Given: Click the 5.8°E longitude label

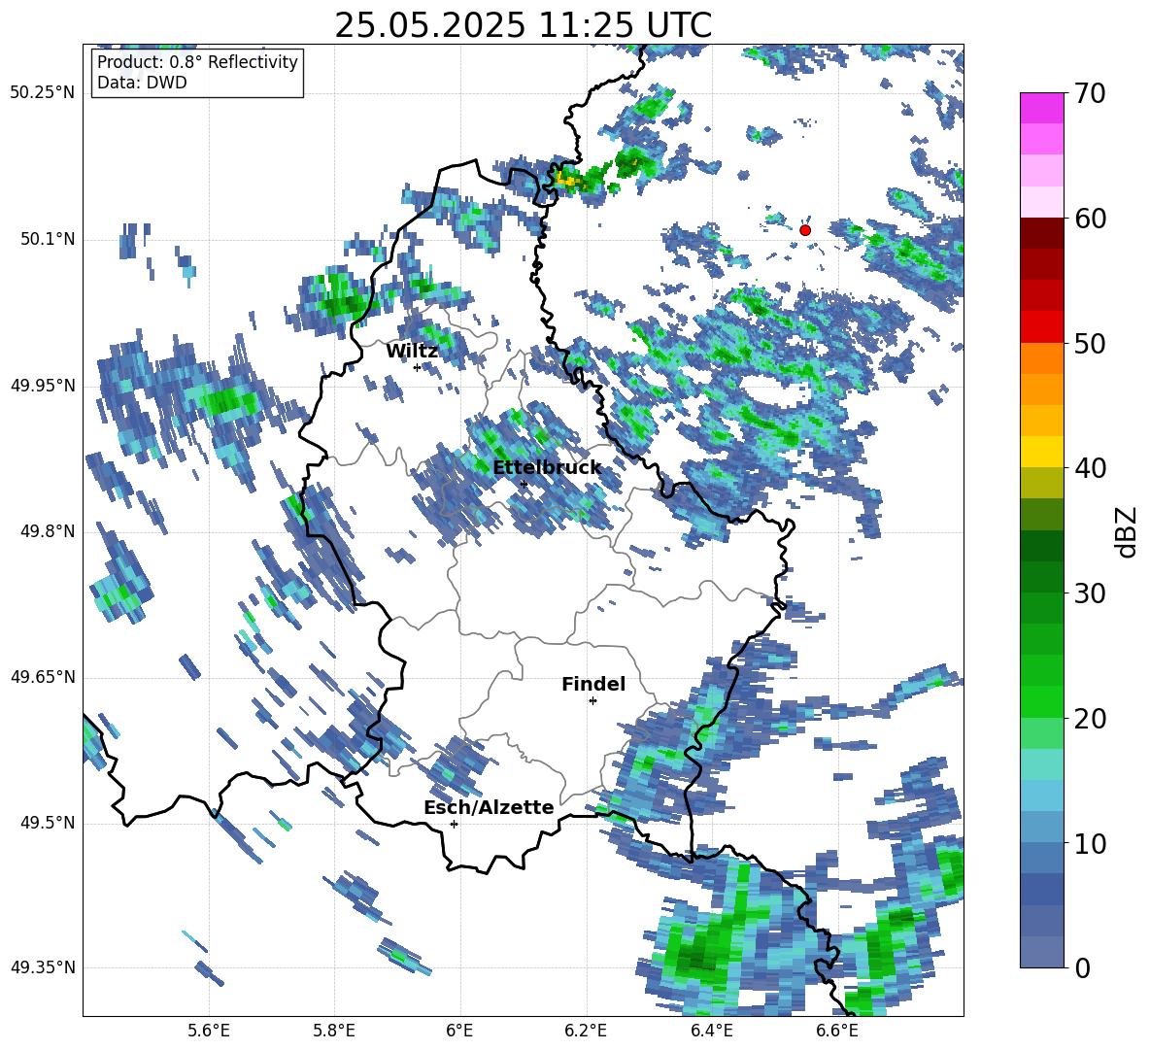Looking at the screenshot, I should (x=334, y=1031).
